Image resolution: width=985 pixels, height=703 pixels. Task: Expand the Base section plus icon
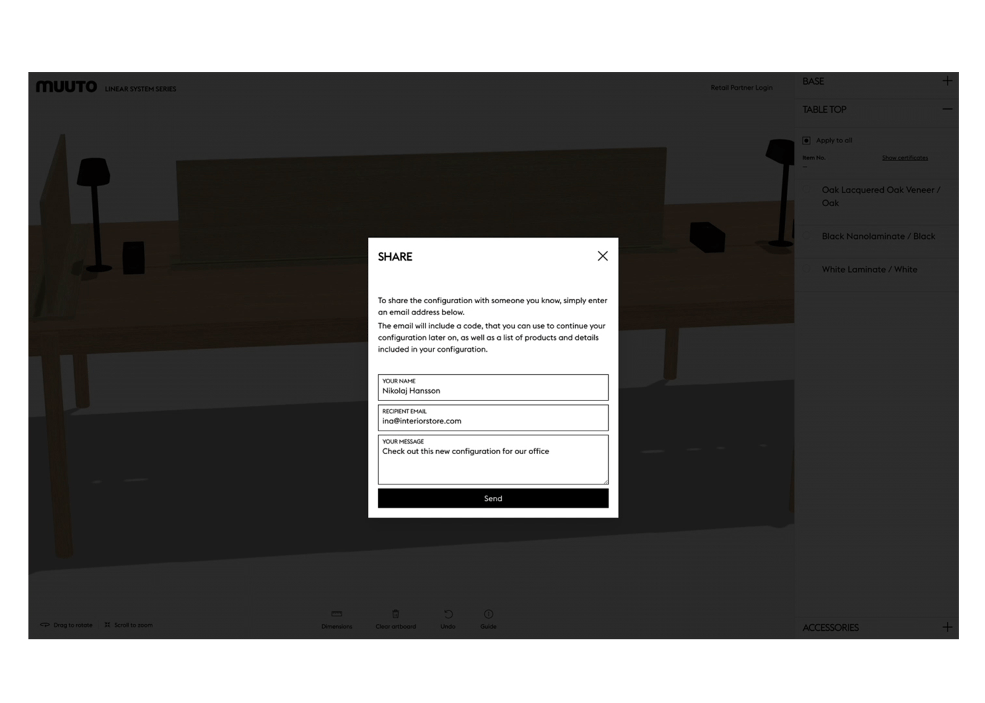[x=947, y=81]
